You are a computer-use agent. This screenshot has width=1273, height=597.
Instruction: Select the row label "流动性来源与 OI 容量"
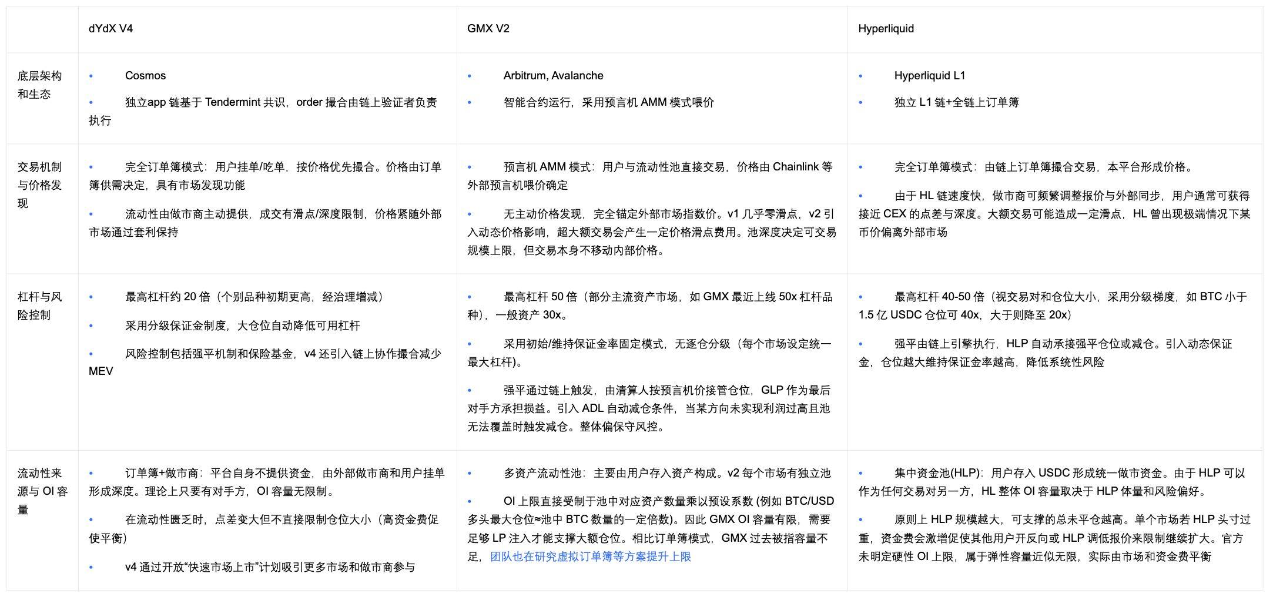click(x=42, y=491)
